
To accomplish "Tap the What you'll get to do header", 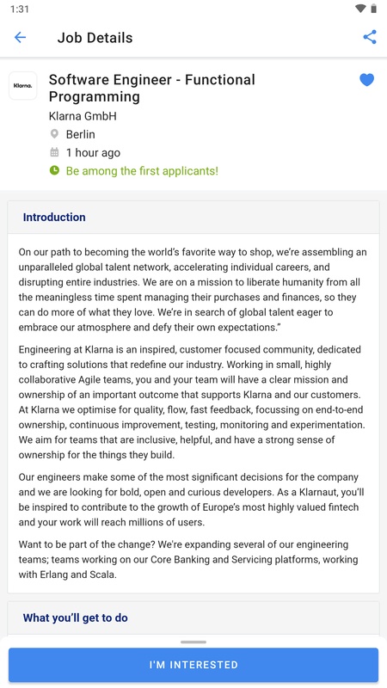I will click(76, 617).
